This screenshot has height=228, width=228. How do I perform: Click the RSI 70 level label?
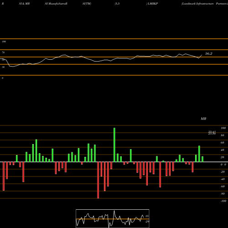pos(3,52)
